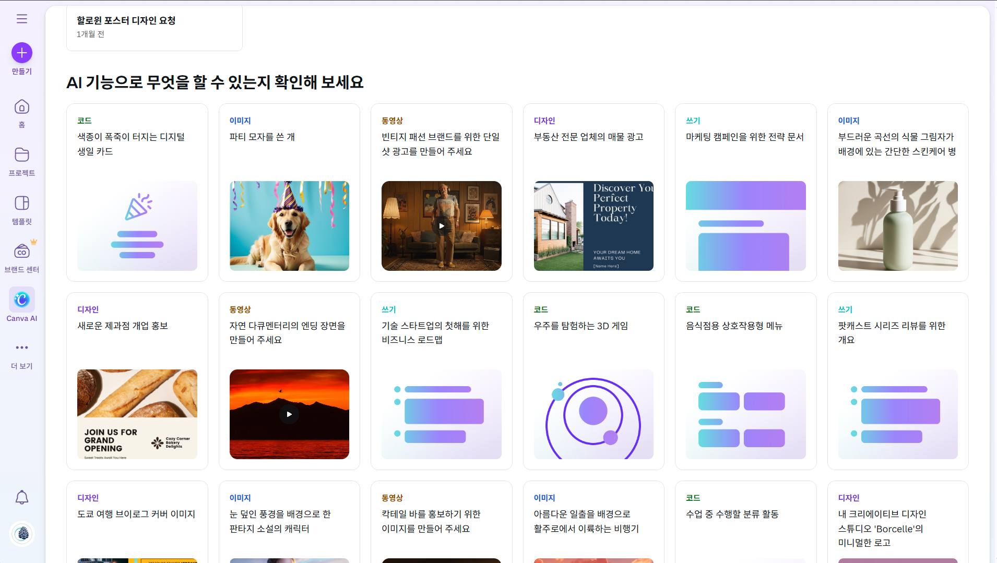Open the 활주로에서 이륙하는 비행기 prompt
Screen dimensions: 997x563
click(594, 522)
